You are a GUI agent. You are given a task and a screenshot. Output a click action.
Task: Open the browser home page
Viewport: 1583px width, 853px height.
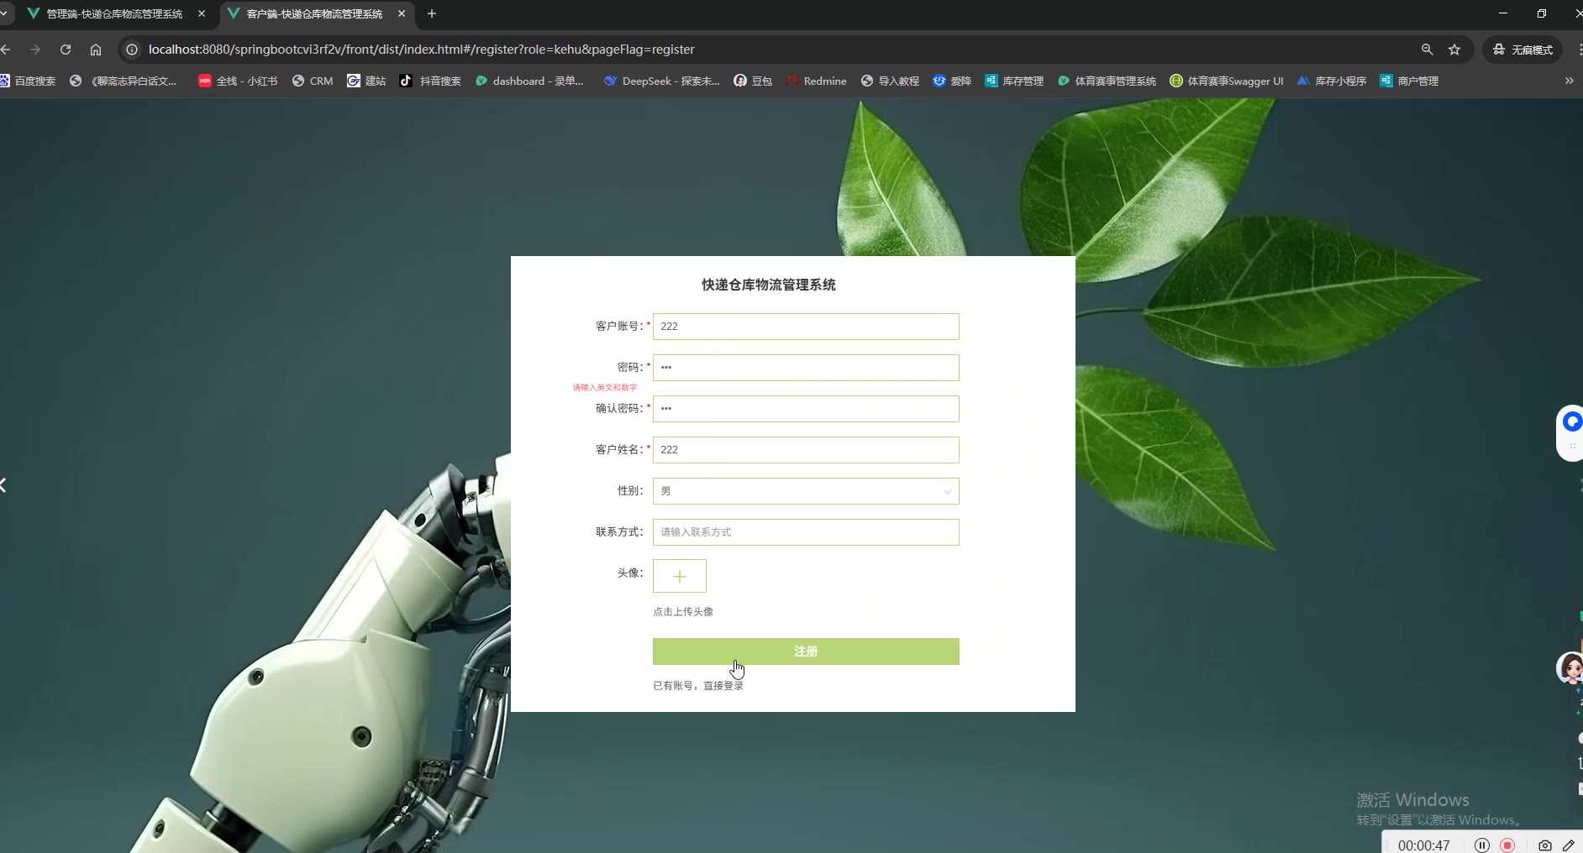pos(96,50)
